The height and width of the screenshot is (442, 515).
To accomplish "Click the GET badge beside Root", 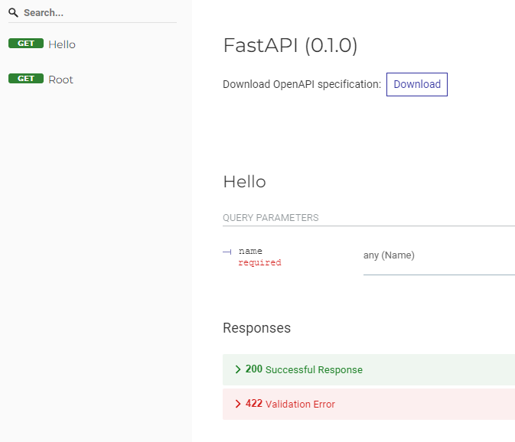I will click(x=26, y=79).
